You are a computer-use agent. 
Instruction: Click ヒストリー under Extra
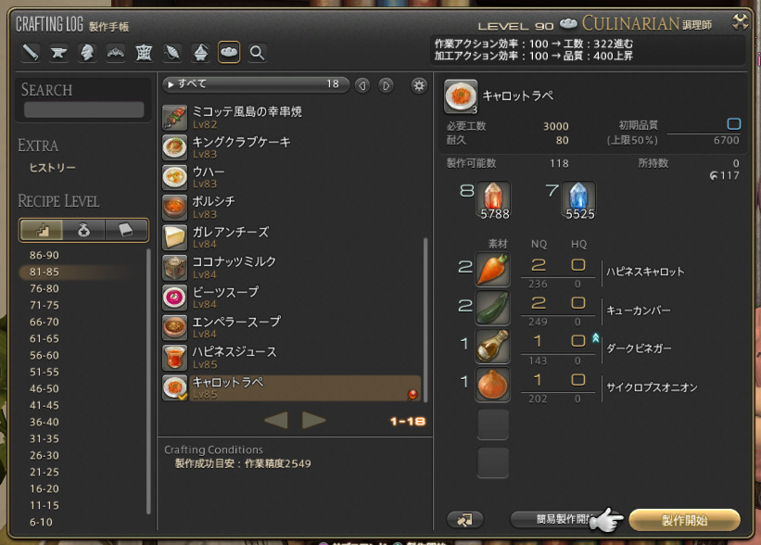pos(52,168)
